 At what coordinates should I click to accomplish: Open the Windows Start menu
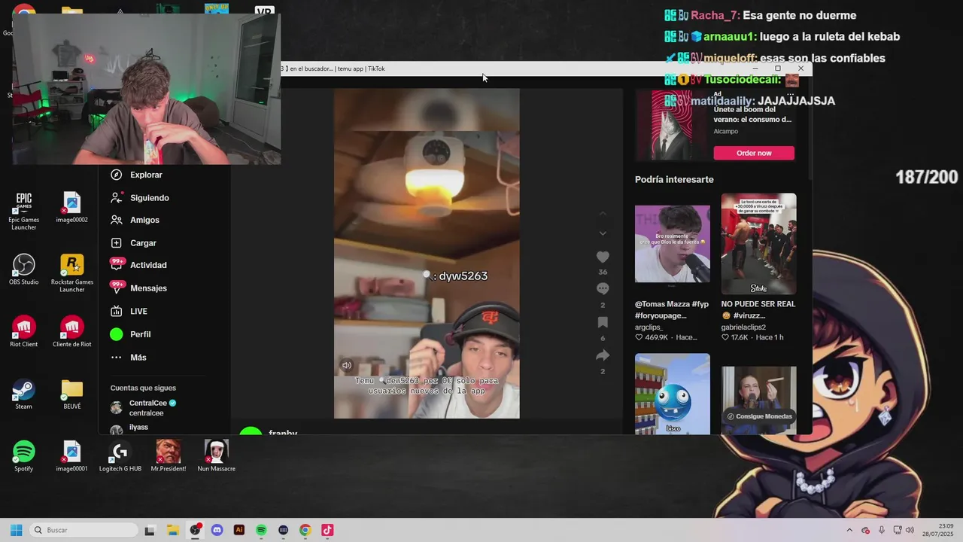coord(16,530)
